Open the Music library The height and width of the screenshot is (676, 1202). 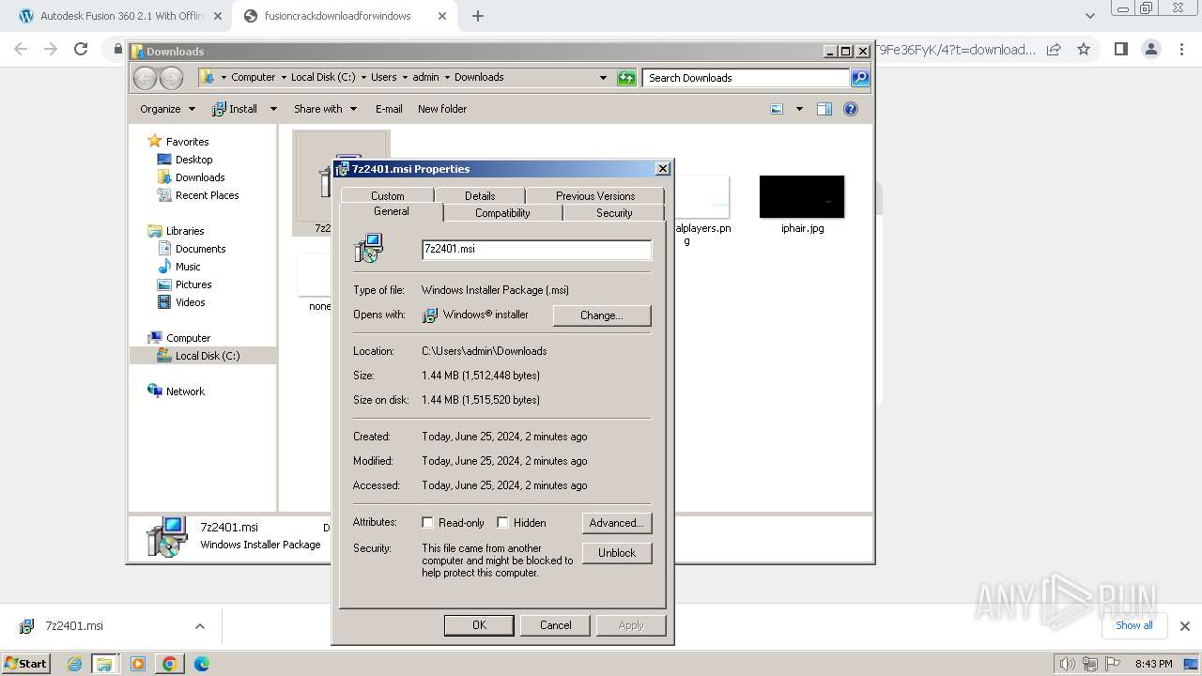(179, 267)
